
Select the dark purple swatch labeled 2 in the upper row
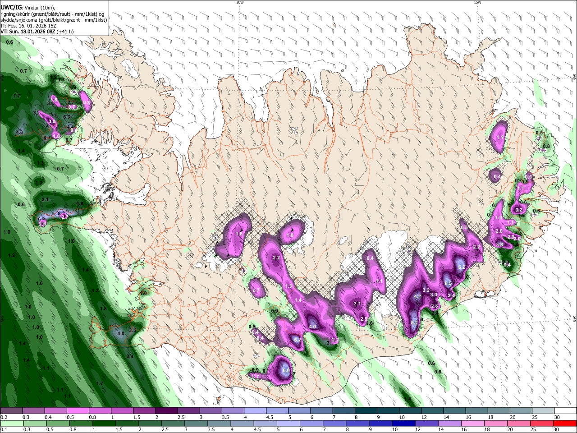[x=166, y=411]
